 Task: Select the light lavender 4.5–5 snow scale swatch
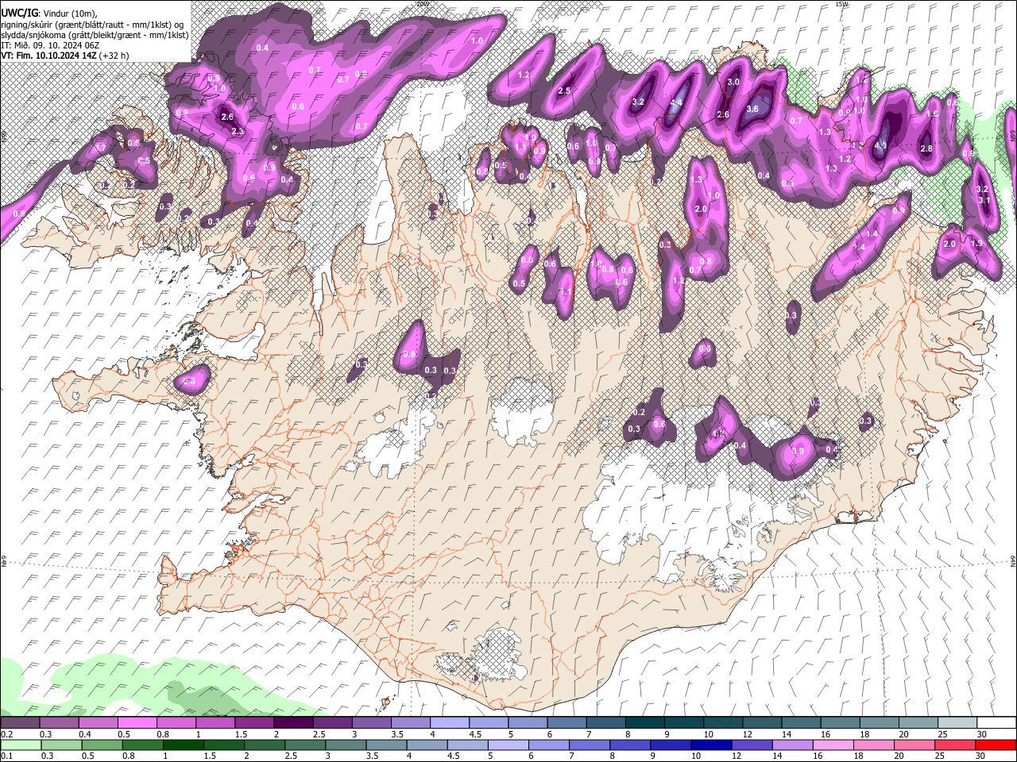coord(487,722)
